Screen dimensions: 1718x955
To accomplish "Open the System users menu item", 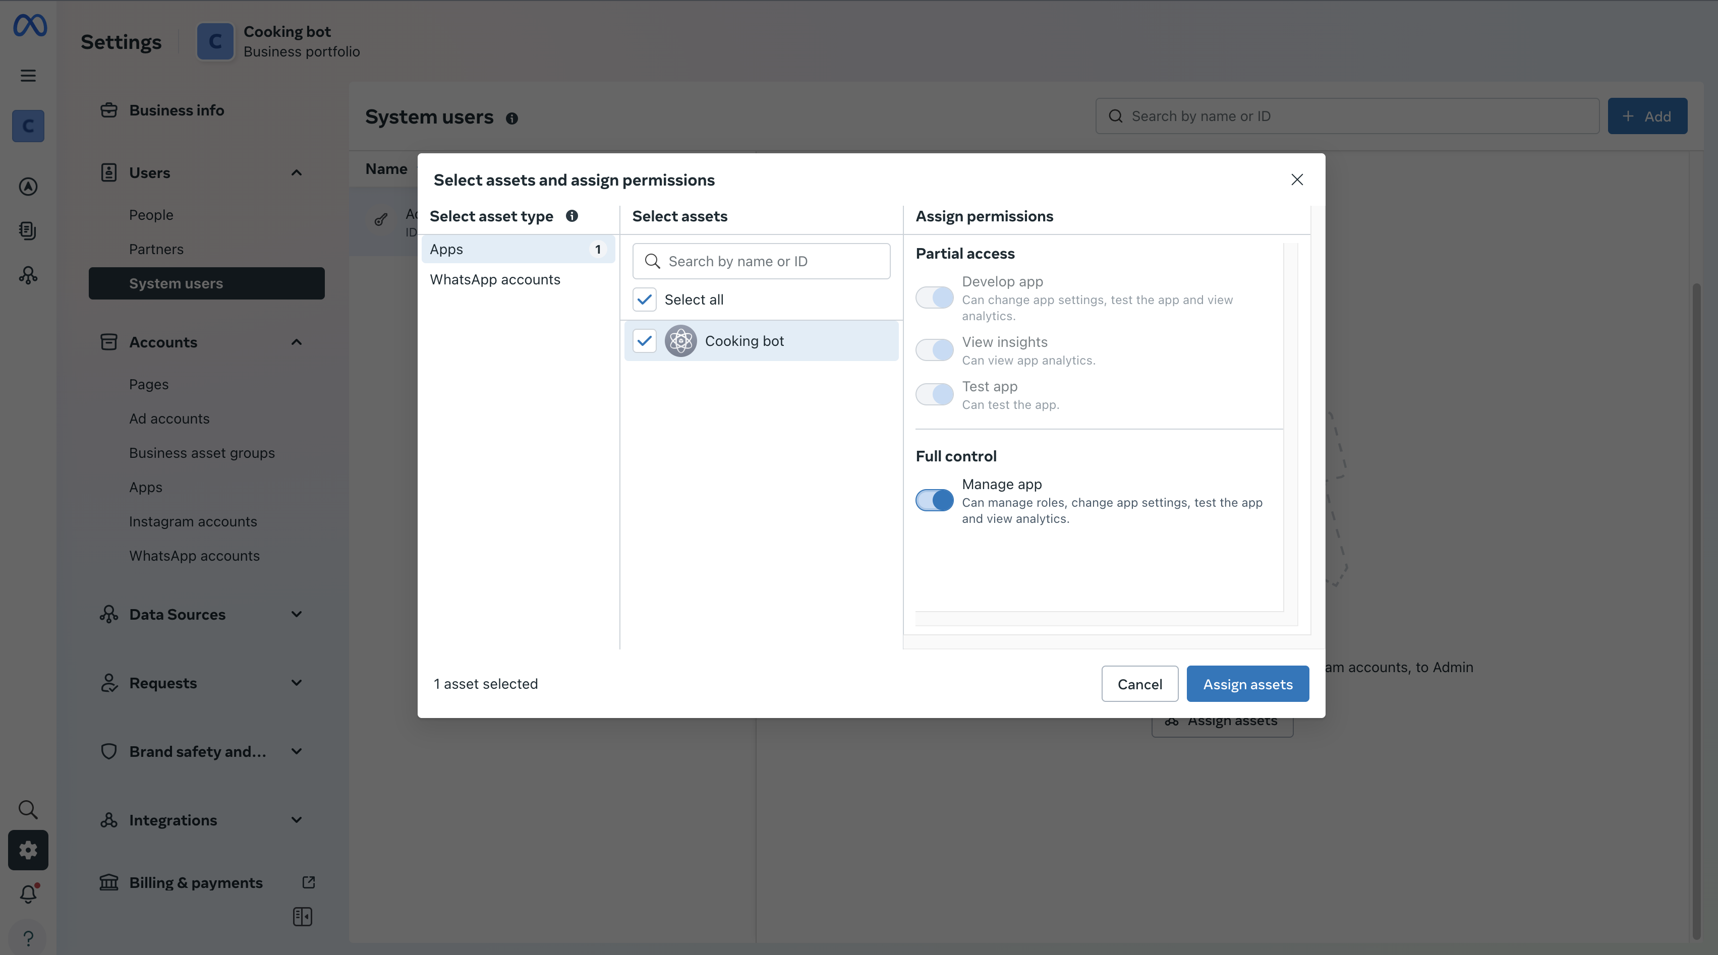I will 207,283.
